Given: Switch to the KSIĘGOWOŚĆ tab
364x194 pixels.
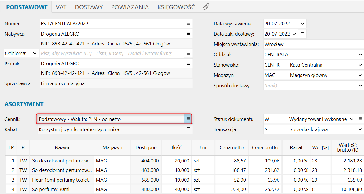Looking at the screenshot, I should [176, 7].
